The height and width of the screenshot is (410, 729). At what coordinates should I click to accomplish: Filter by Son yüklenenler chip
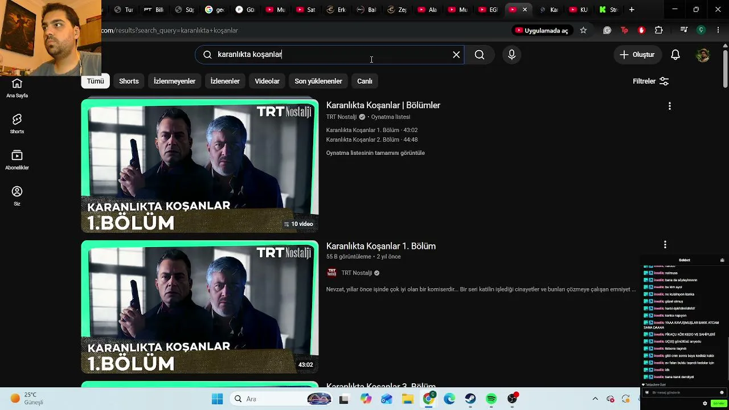pyautogui.click(x=318, y=81)
